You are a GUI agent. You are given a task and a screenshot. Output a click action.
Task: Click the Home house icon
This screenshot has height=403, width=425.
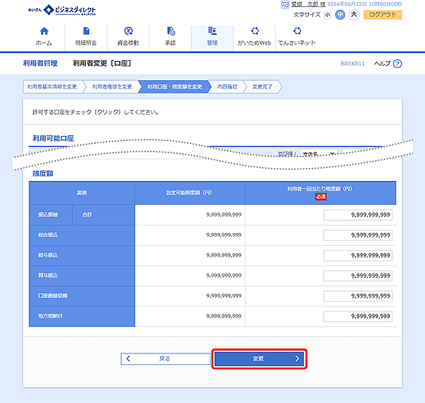pyautogui.click(x=44, y=31)
